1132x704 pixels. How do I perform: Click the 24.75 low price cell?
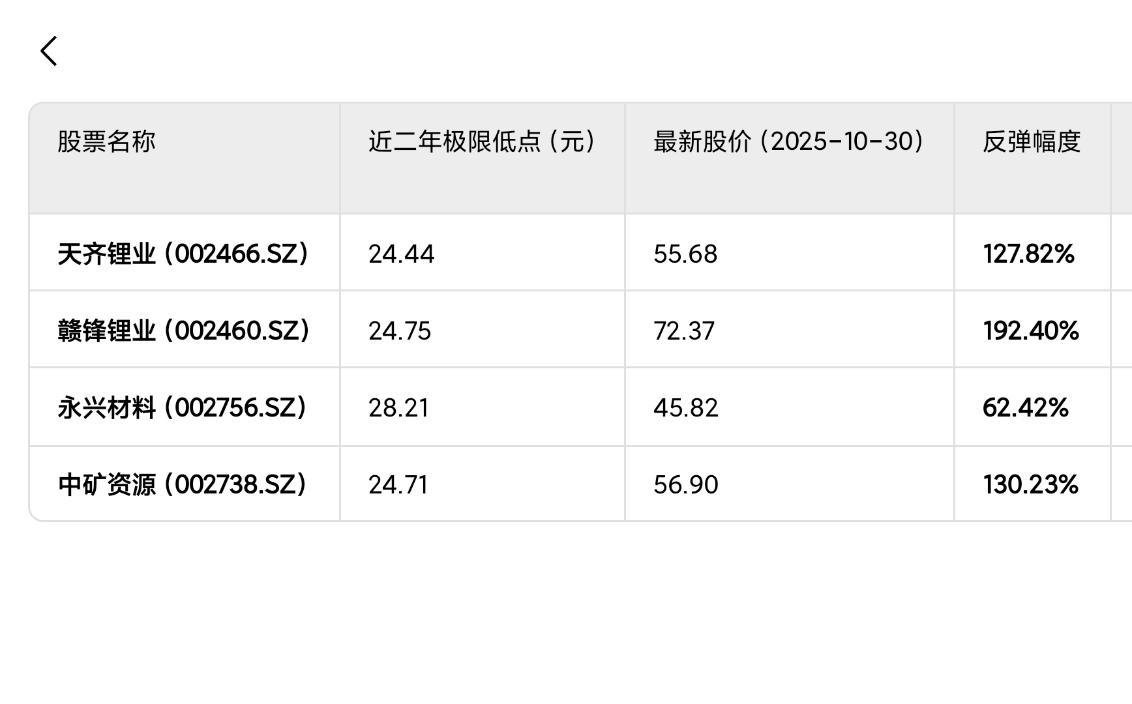400,330
